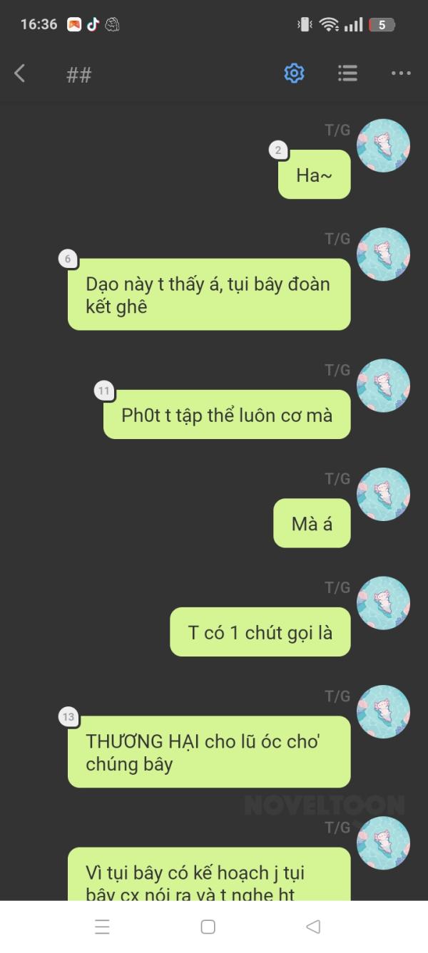The width and height of the screenshot is (428, 953).
Task: Select the "THƯƠNG HẠI cho lũ óc chó" bubble
Action: point(209,752)
